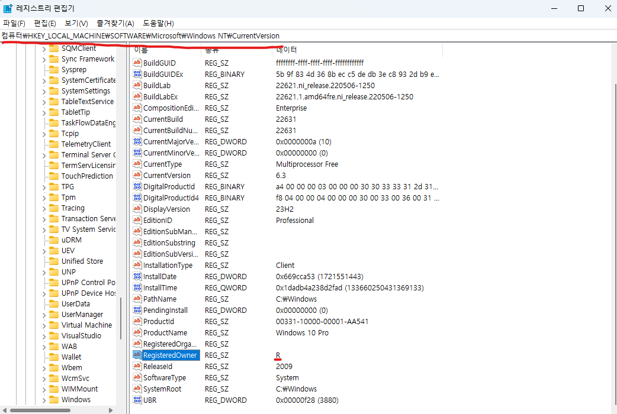This screenshot has width=617, height=414.
Task: Click the BuildGUID string value icon
Action: (137, 63)
